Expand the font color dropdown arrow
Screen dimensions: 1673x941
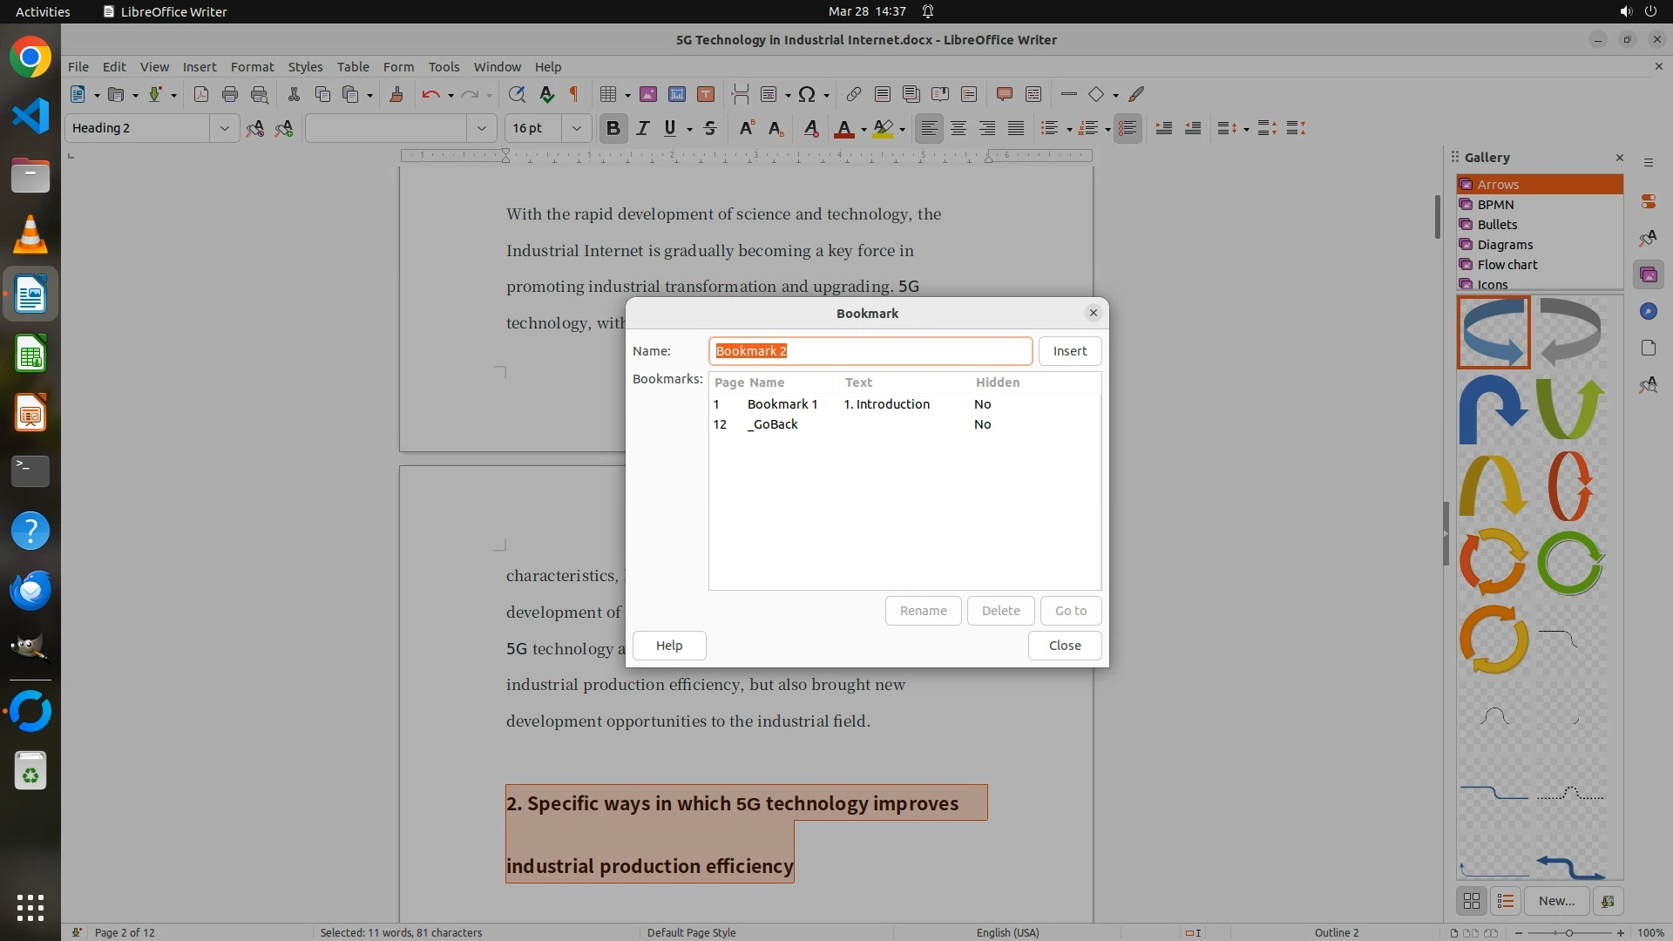864,129
